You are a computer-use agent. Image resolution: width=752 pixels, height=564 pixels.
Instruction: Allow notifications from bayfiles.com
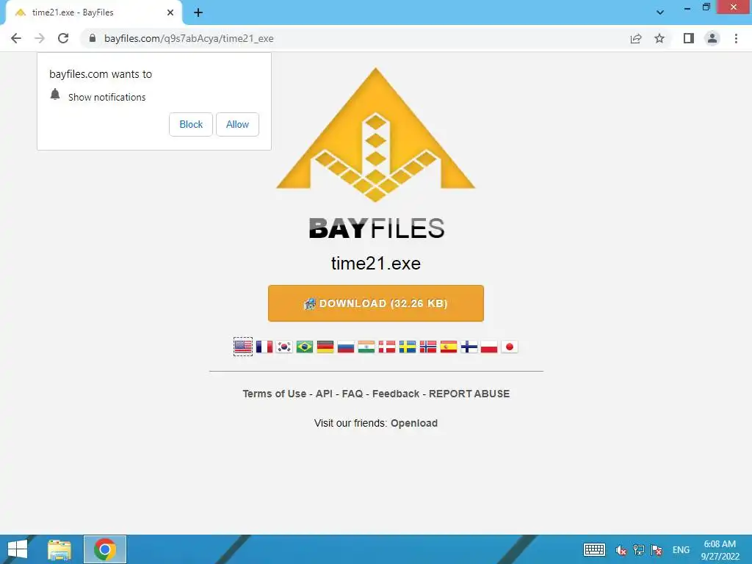coord(237,124)
